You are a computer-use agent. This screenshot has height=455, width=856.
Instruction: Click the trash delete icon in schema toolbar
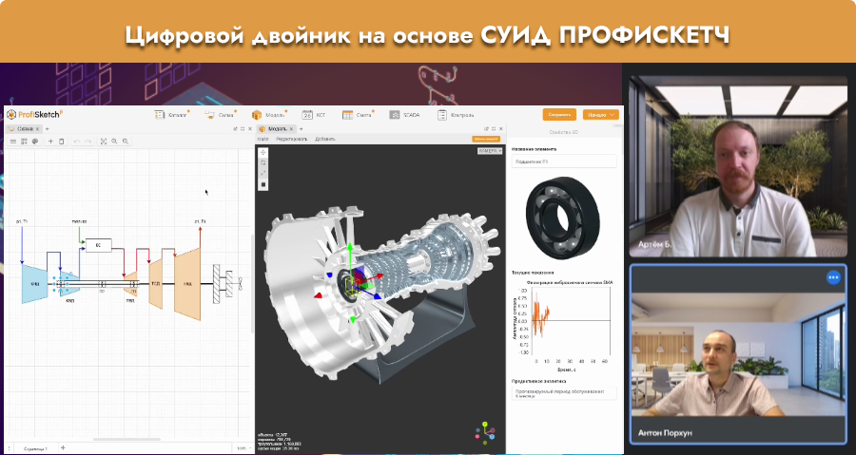point(62,142)
